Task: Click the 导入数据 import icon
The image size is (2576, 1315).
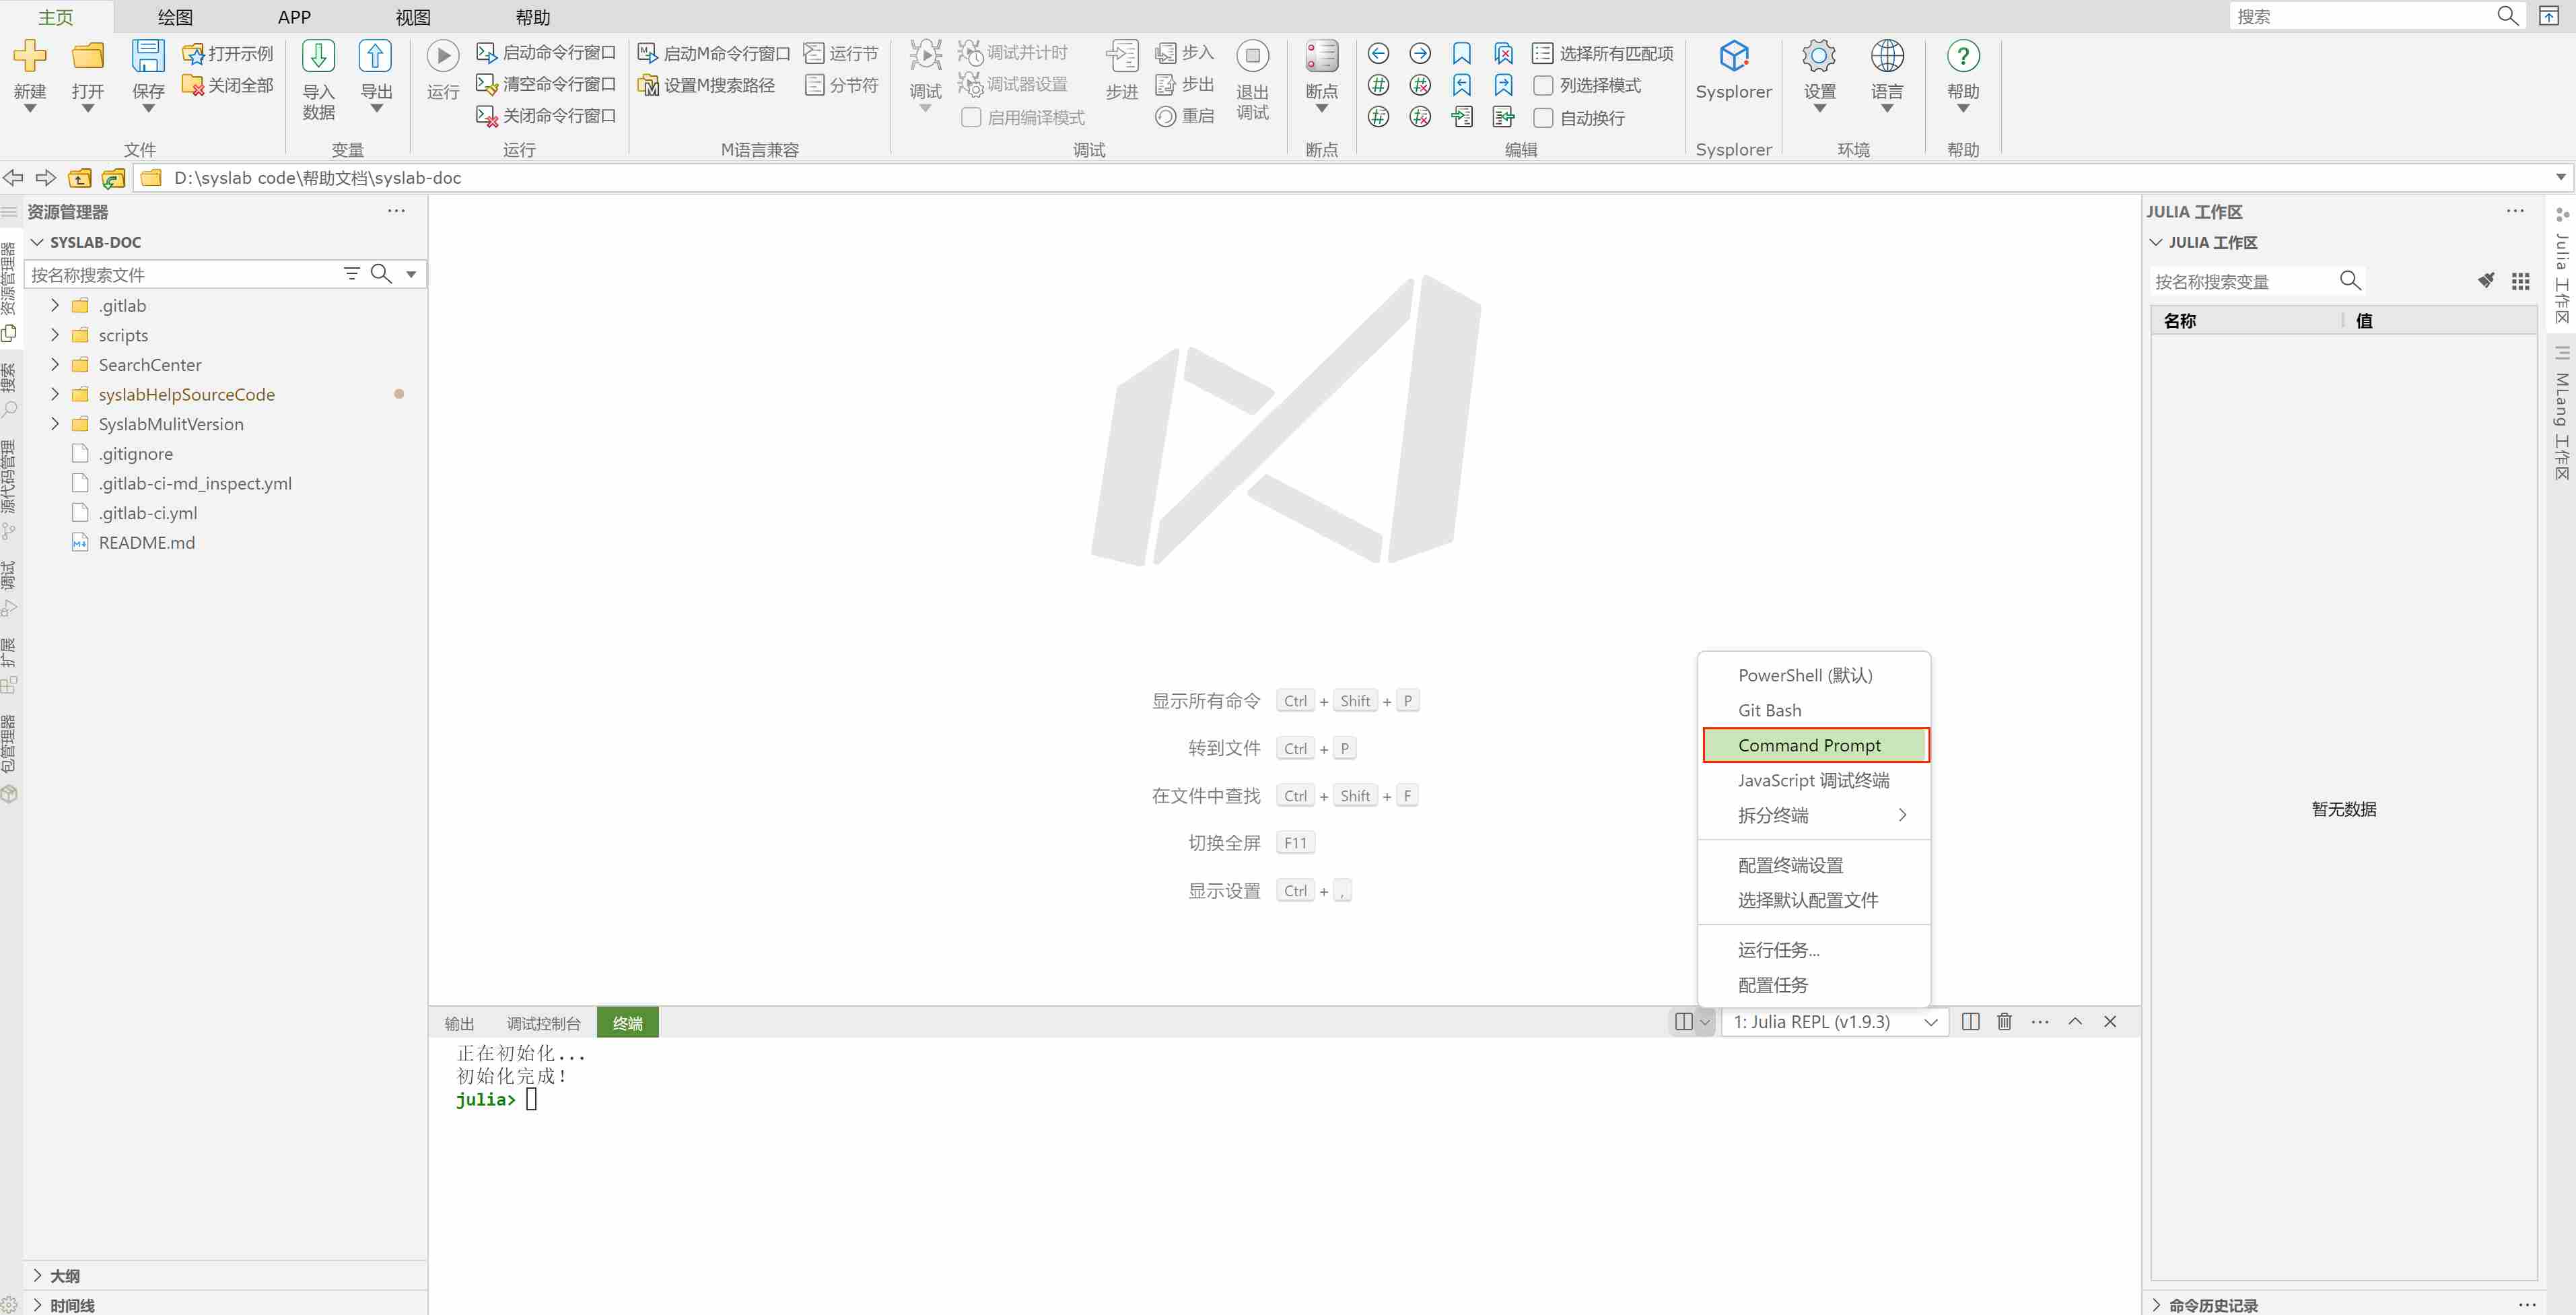Action: [x=318, y=56]
